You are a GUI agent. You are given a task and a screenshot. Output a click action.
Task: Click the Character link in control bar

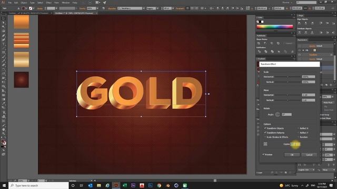pyautogui.click(x=112, y=8)
